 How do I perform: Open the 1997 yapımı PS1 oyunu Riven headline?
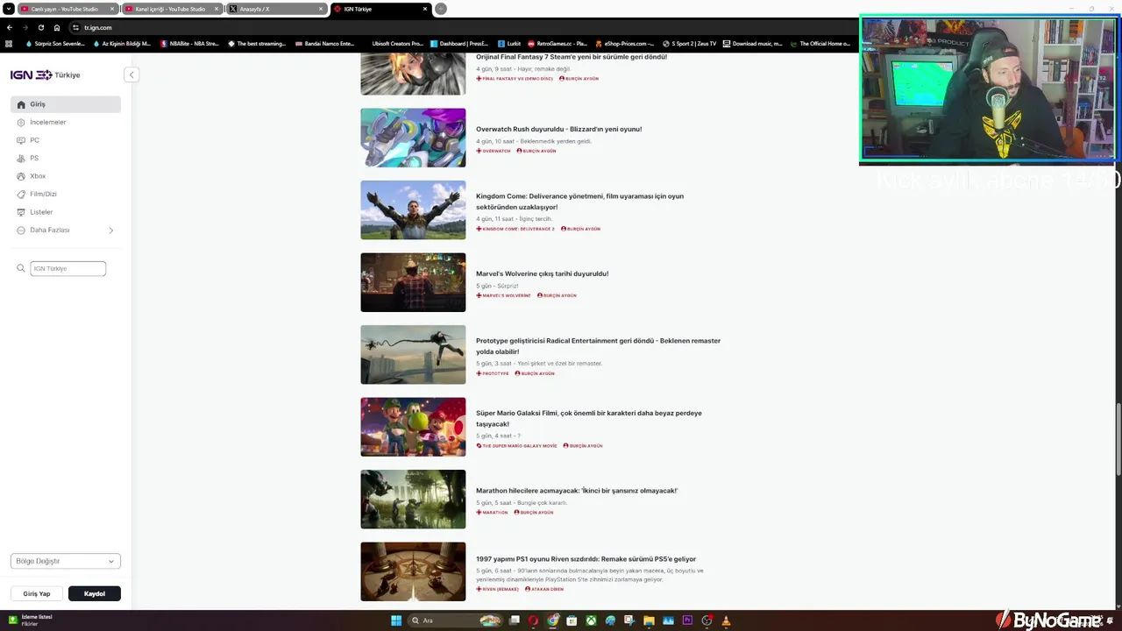tap(586, 559)
